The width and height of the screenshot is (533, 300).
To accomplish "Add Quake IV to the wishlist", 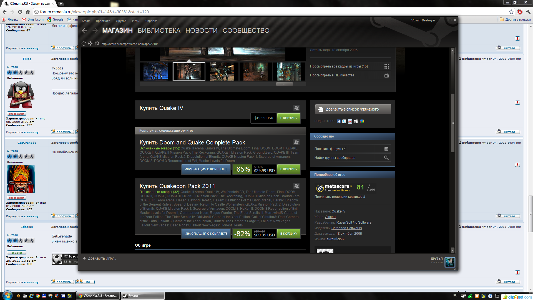I will tap(353, 109).
